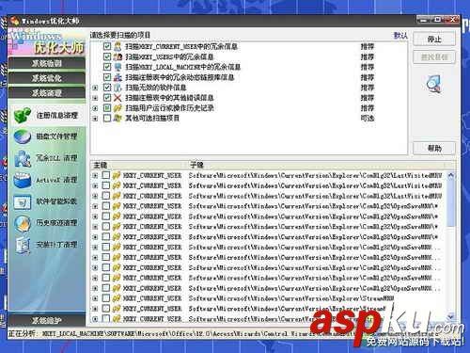
Task: Open 磁盘文件管理 via its disk icon
Action: (x=23, y=136)
